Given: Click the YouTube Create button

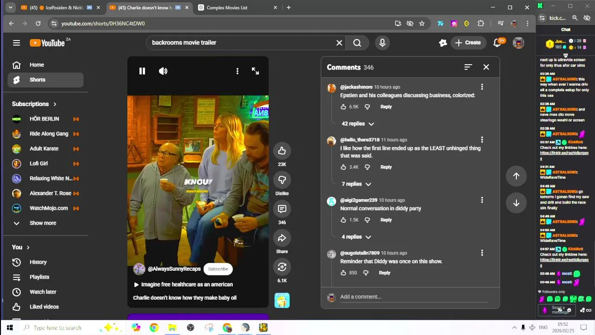Looking at the screenshot, I should point(468,43).
